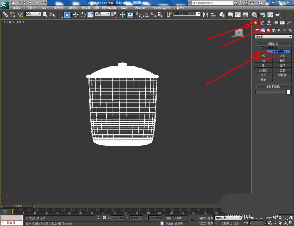
Task: Click the 矩形 shape button
Action: [282, 56]
